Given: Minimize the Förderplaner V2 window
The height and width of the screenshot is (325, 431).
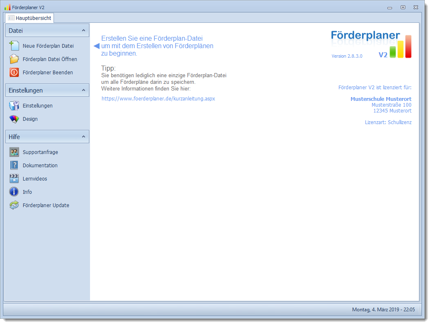Looking at the screenshot, I should (x=390, y=8).
